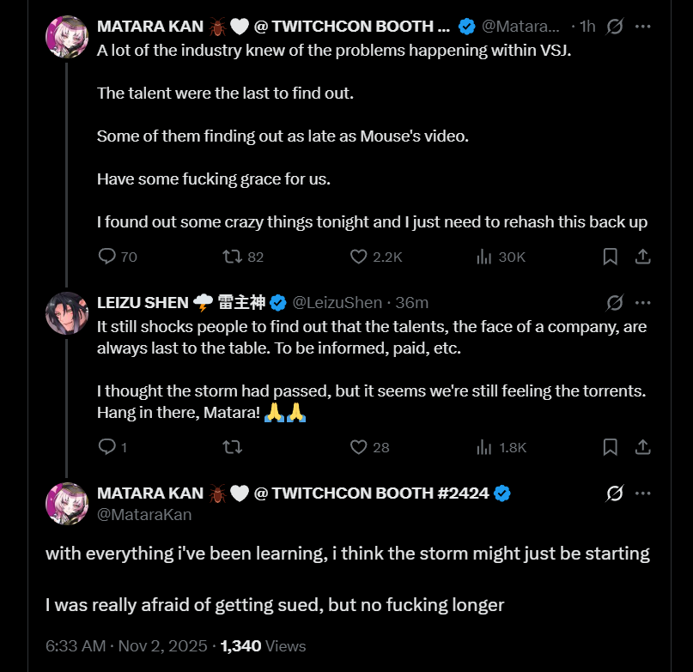
Task: Like Leizu Shen's tweet with 28 likes
Action: 359,447
